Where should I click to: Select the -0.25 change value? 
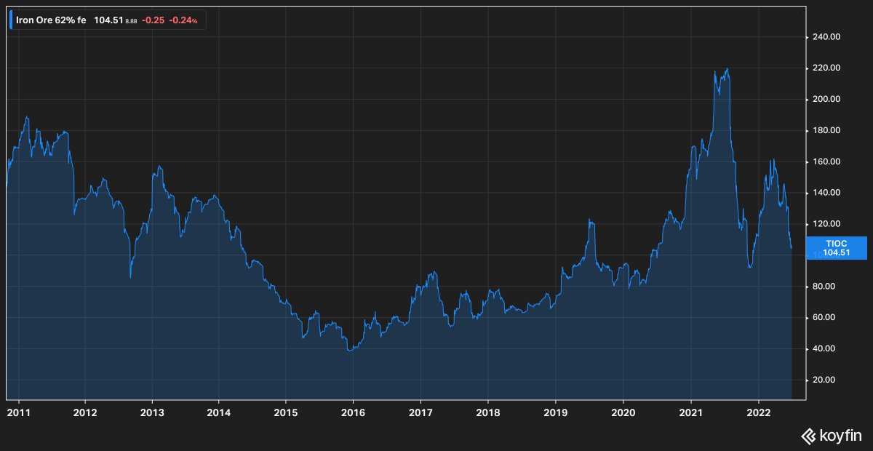153,20
